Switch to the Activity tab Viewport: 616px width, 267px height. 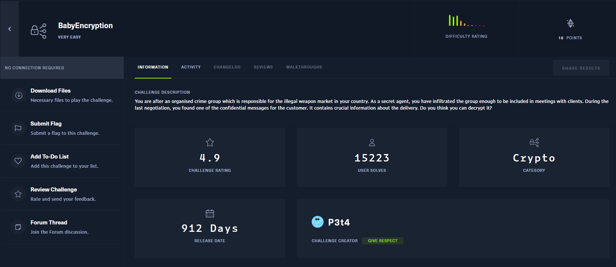(x=191, y=67)
